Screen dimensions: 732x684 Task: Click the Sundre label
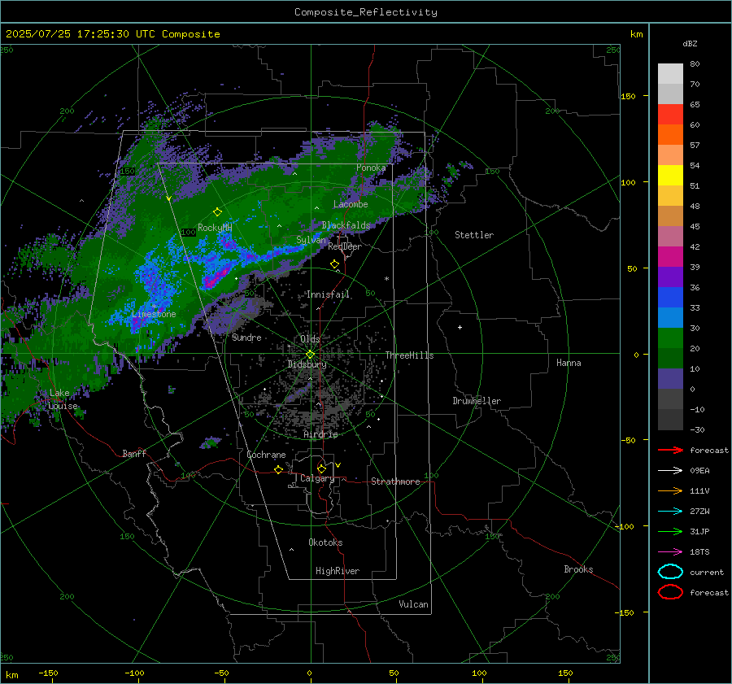(246, 337)
